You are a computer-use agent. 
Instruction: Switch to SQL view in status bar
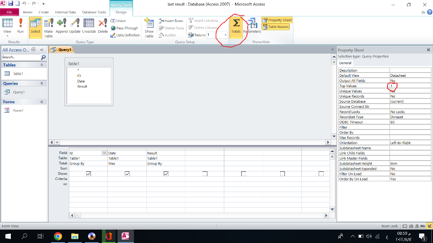pyautogui.click(x=423, y=226)
